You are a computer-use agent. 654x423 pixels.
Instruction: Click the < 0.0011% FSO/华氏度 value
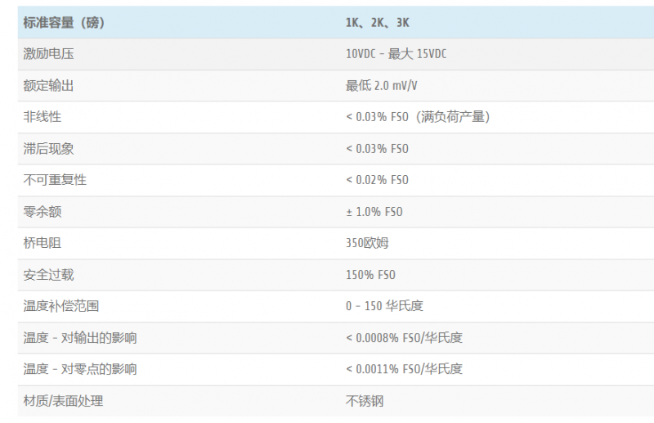point(404,369)
